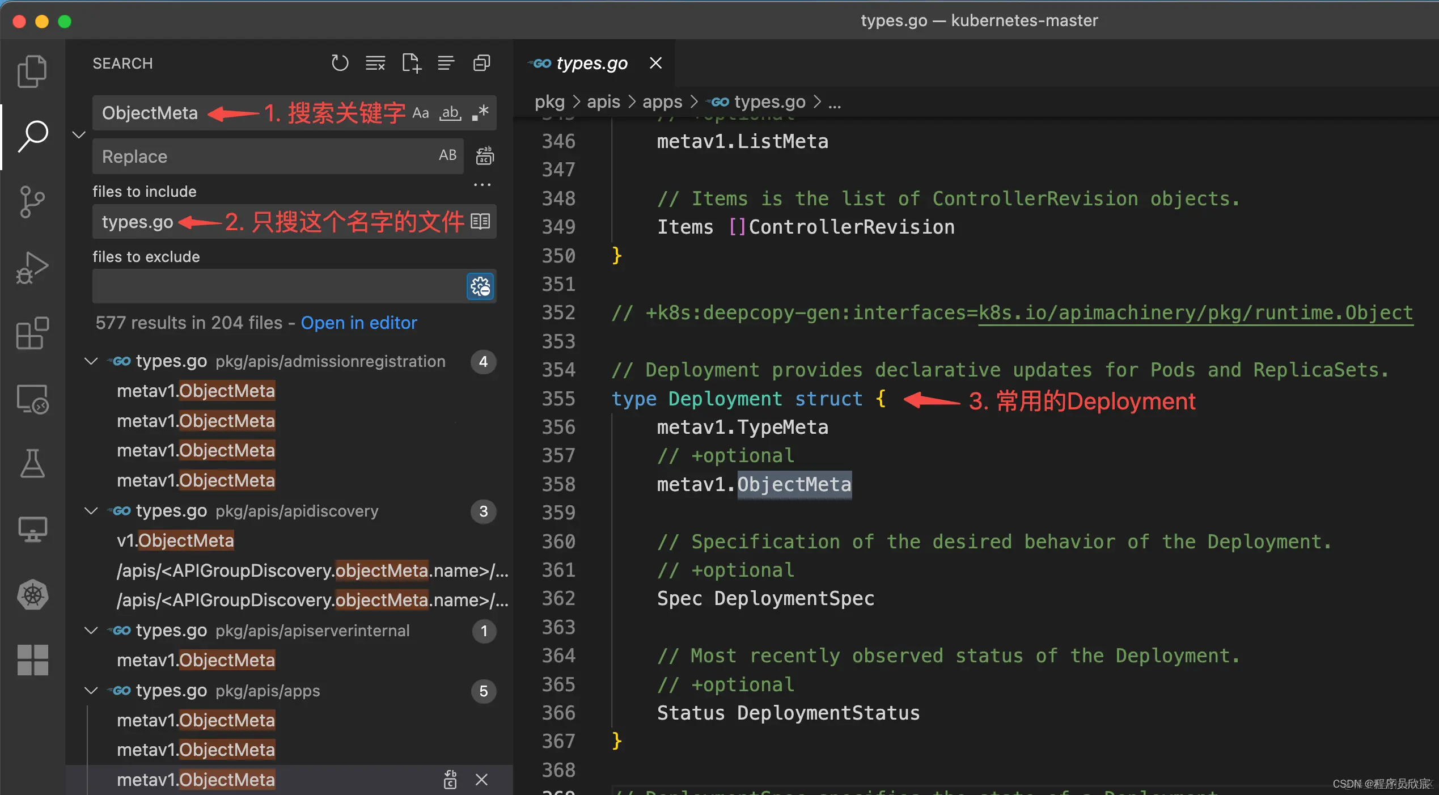This screenshot has width=1439, height=795.
Task: Open the Explorer view in activity bar
Action: pos(32,71)
